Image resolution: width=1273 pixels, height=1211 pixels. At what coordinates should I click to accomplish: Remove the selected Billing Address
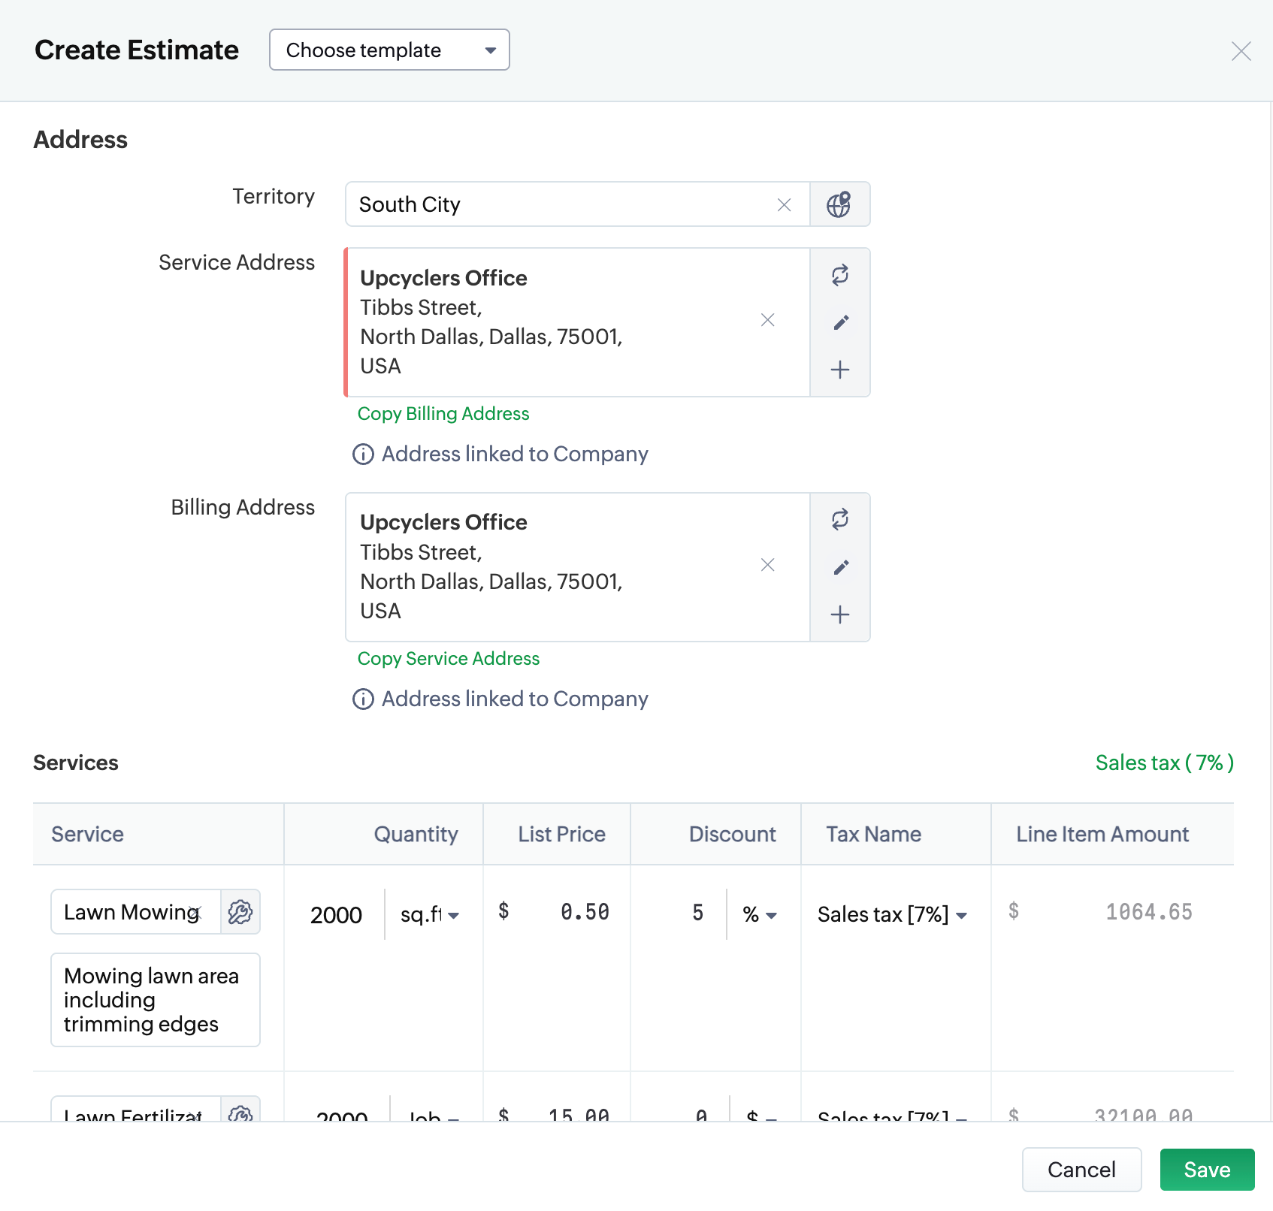(767, 565)
